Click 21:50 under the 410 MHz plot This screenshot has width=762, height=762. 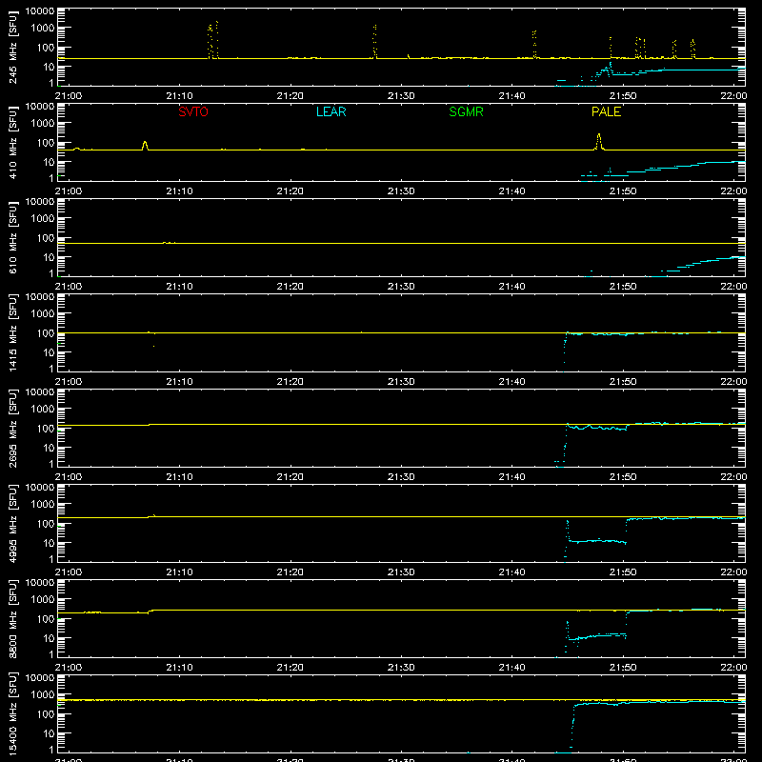coord(623,191)
